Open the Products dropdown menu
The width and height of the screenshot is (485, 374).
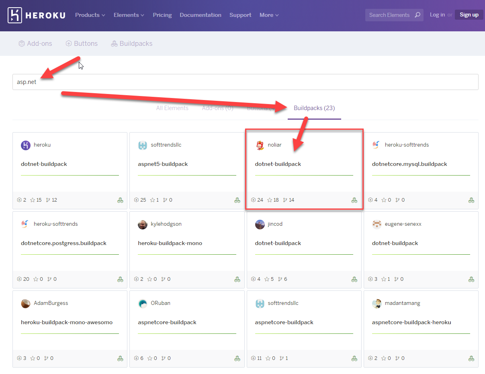tap(90, 15)
